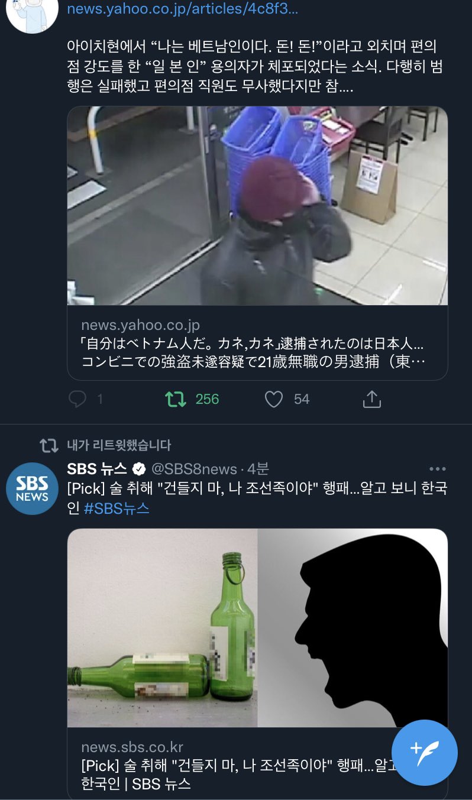472x800 pixels.
Task: Open the Yahoo Japan article headline card text
Action: coord(253,352)
